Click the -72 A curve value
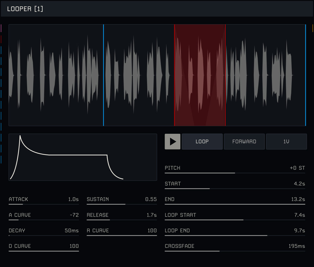The width and height of the screenshot is (314, 267). click(74, 215)
